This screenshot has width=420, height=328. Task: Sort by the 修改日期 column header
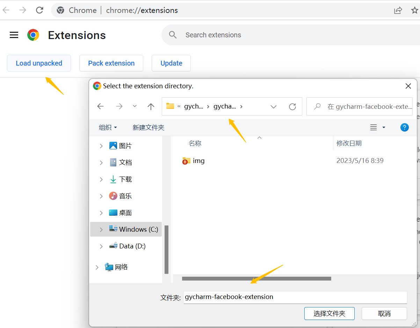click(349, 143)
